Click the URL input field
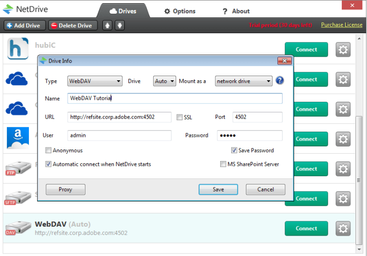 click(x=120, y=117)
